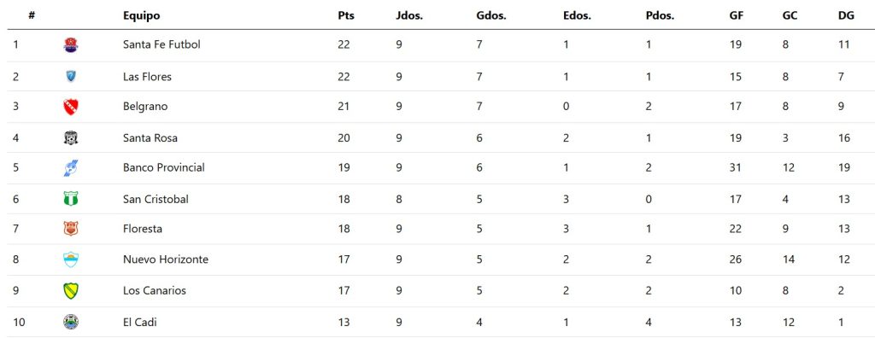Select the Floresta orange badge
This screenshot has width=875, height=338.
coord(71,229)
